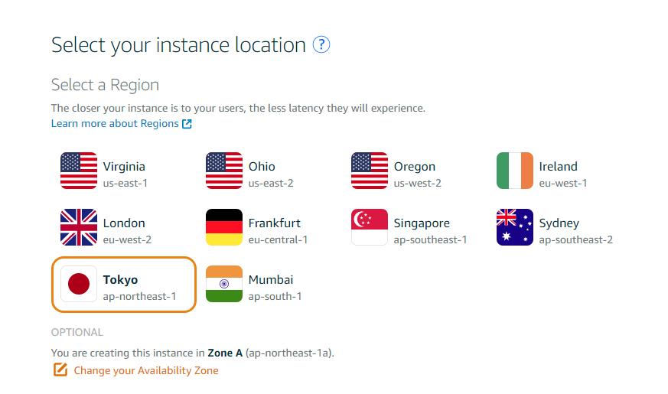Click the Singapore flag icon

coord(370,227)
